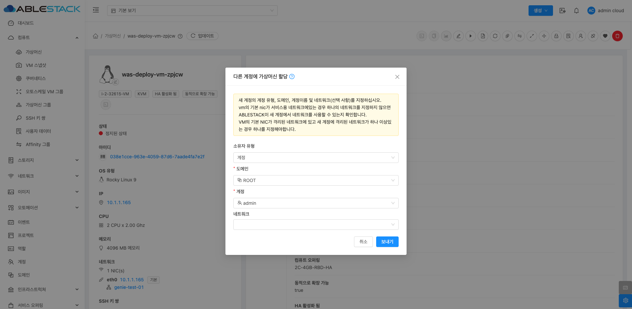Go to 대시보드 in the sidebar
Screen dimensions: 632x309
pos(26,23)
